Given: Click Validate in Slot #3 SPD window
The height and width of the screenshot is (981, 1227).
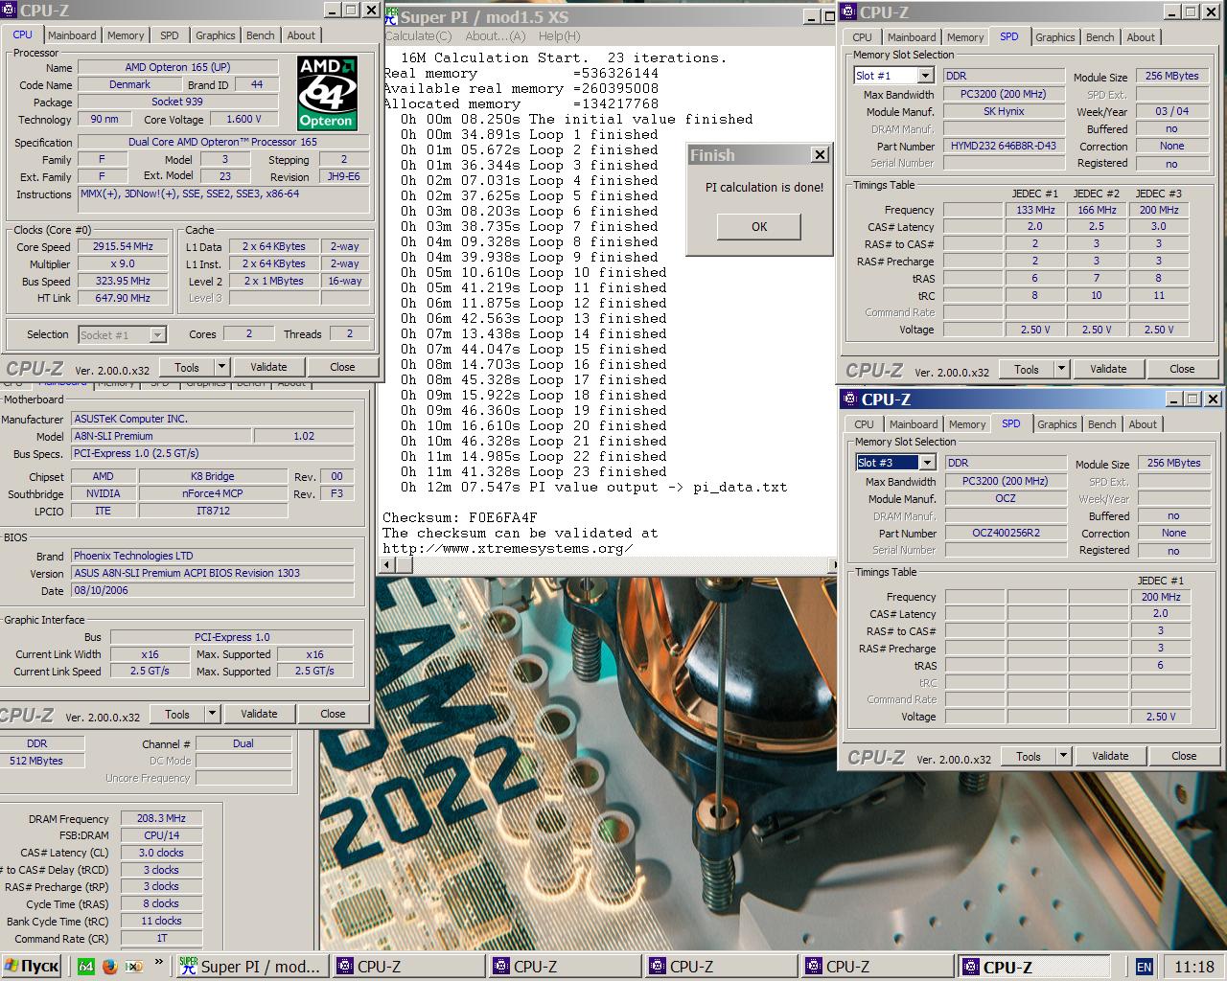Looking at the screenshot, I should pos(1110,756).
